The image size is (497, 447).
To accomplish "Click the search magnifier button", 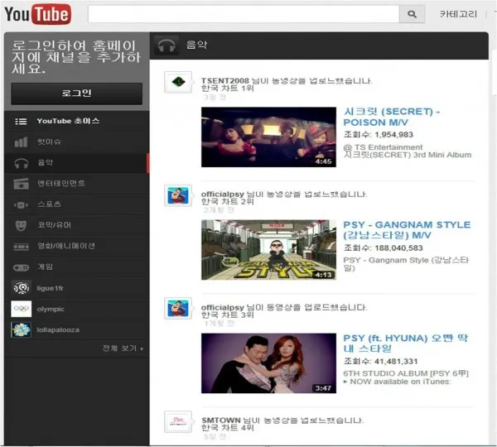I will pyautogui.click(x=412, y=15).
